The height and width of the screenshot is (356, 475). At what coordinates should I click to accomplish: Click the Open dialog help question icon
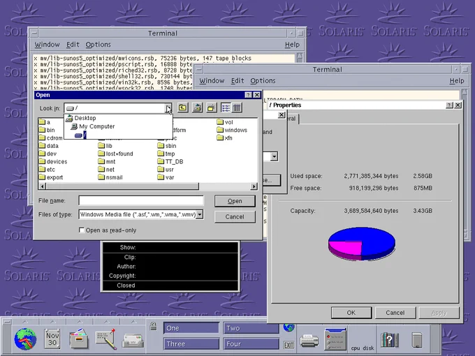coord(248,95)
